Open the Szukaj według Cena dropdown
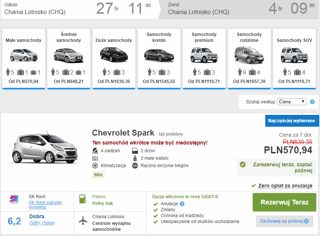This screenshot has width=320, height=236. click(x=292, y=102)
